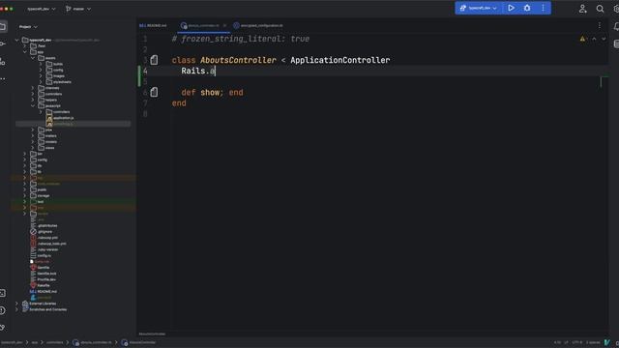
Task: Collapse the app folder
Action: click(x=25, y=51)
